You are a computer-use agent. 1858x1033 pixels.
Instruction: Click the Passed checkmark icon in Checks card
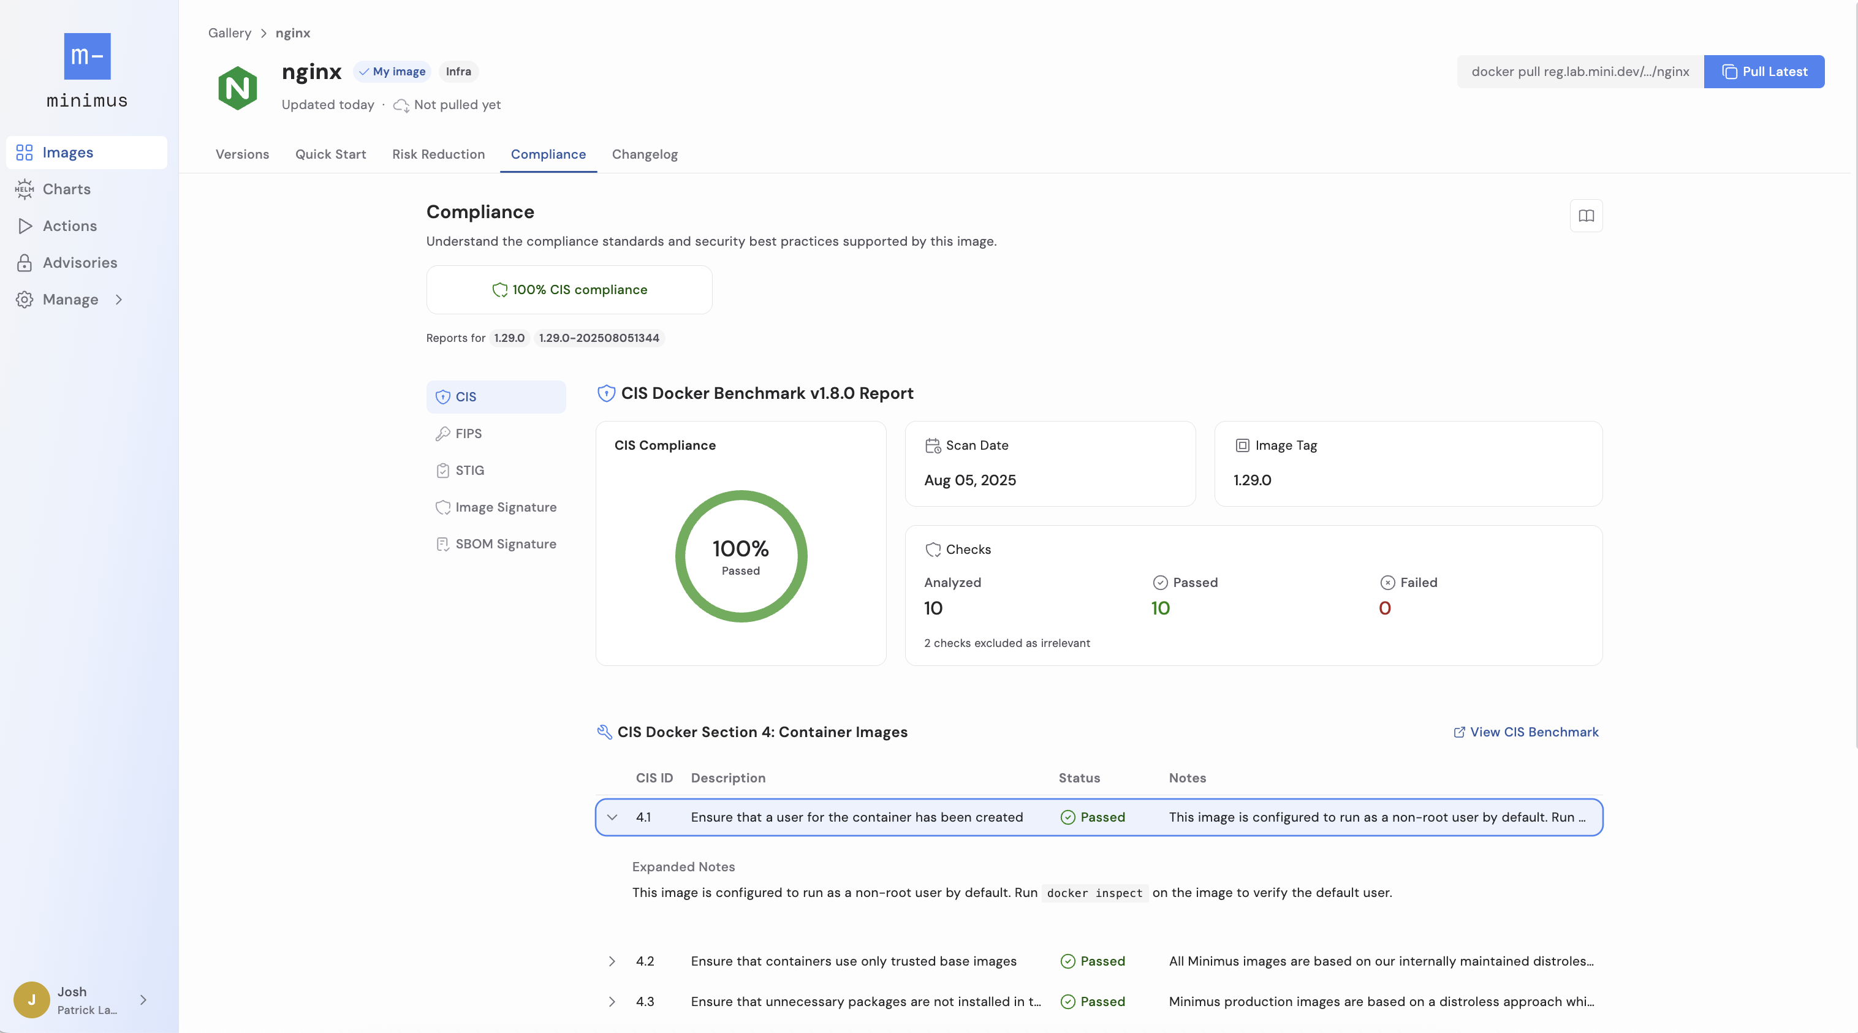point(1160,582)
